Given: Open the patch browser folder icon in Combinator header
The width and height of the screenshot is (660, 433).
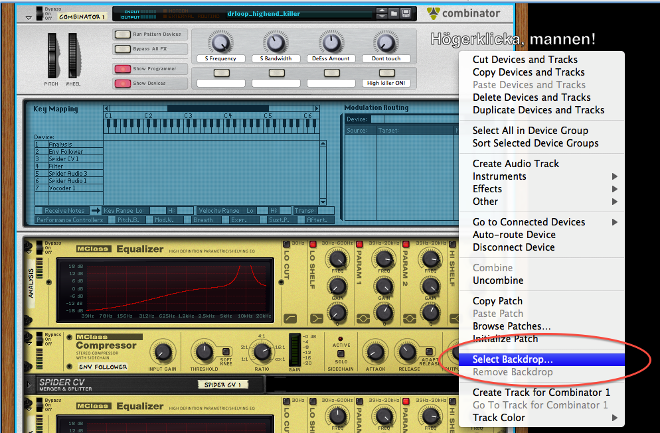Looking at the screenshot, I should coord(394,13).
